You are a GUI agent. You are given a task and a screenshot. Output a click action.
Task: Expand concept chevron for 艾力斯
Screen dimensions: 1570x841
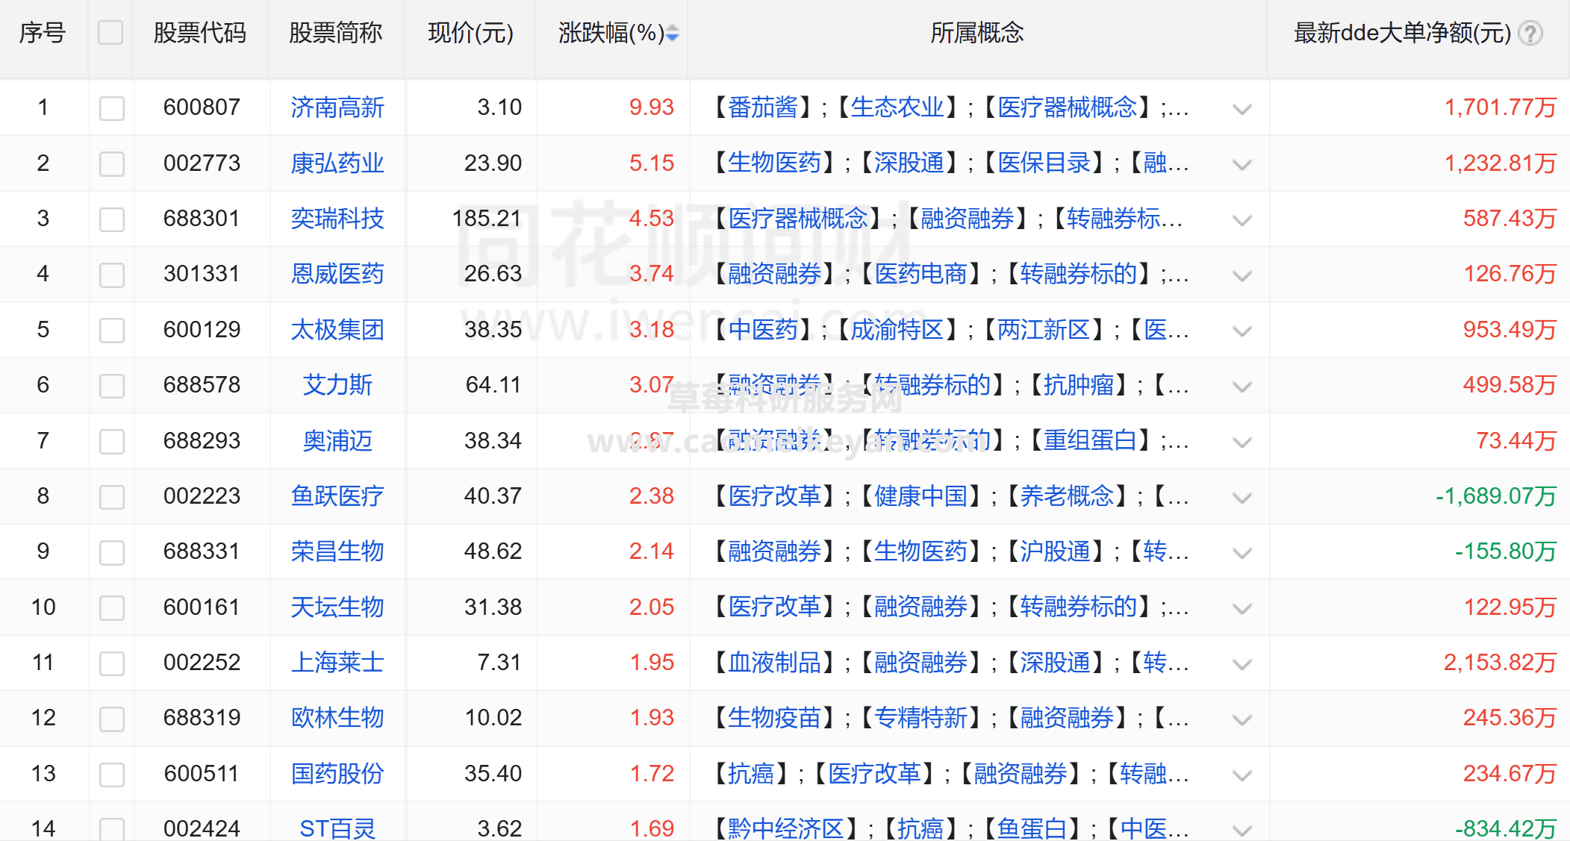(x=1242, y=387)
